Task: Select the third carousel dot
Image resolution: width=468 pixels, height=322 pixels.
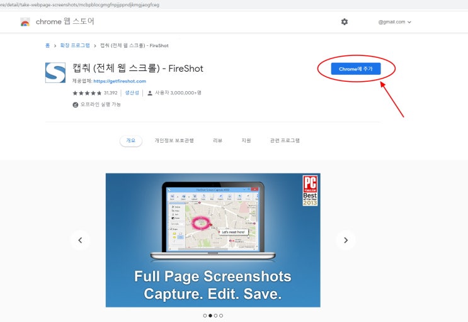Action: click(215, 316)
